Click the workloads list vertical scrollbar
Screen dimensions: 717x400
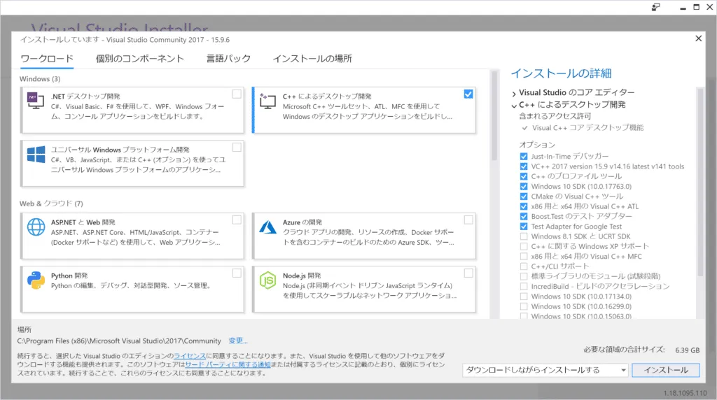coord(494,116)
